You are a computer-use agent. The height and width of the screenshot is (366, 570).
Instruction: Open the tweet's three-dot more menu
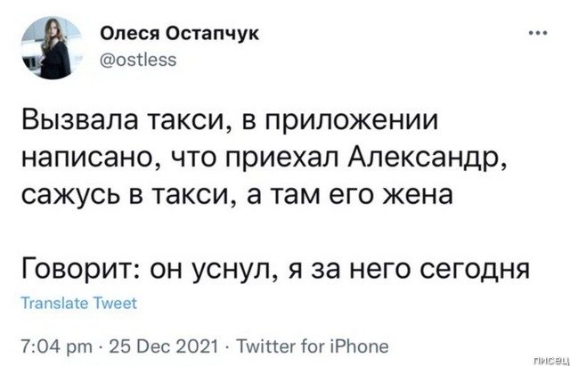(x=537, y=34)
